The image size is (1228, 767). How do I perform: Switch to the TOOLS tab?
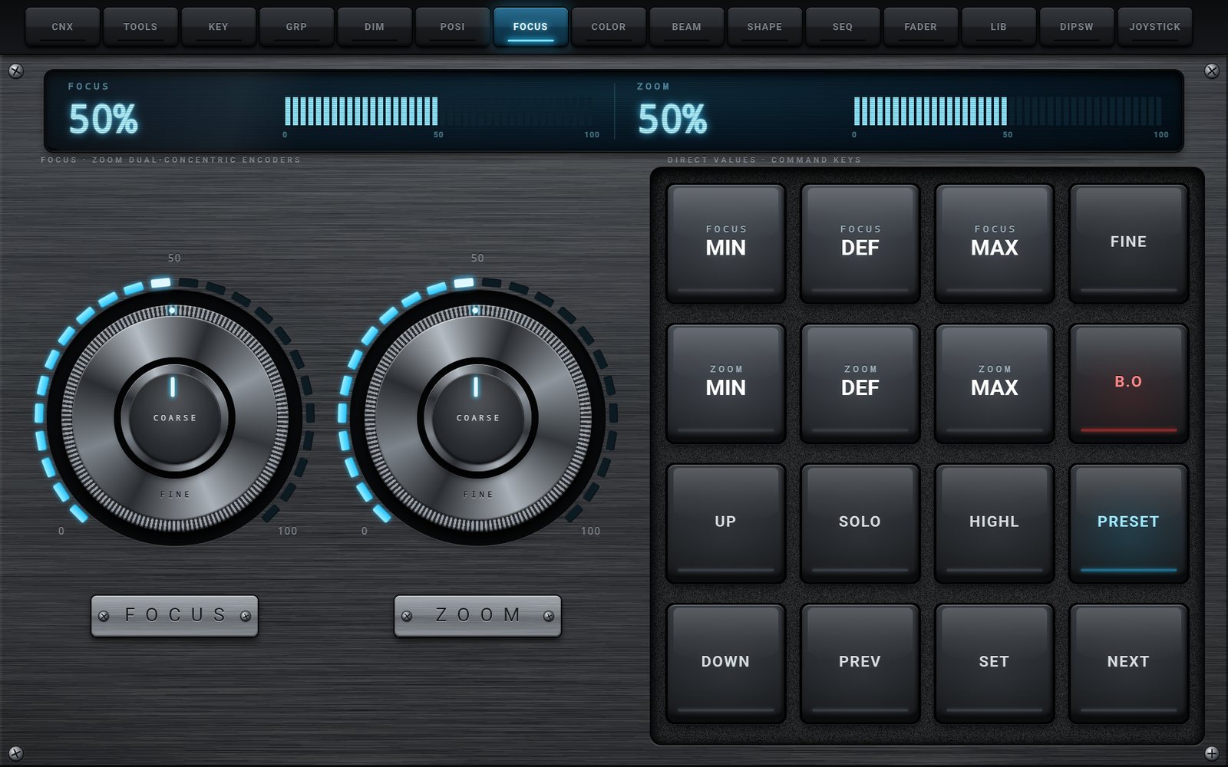tap(140, 27)
